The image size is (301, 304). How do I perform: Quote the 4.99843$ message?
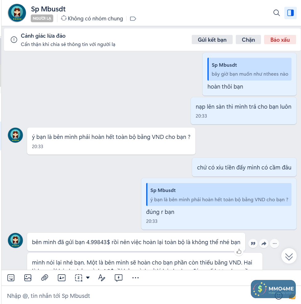[253, 243]
